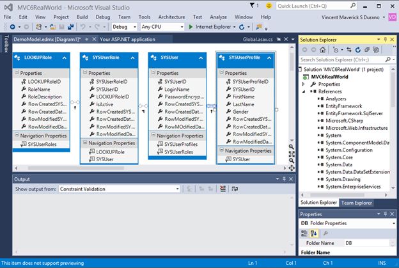Image resolution: width=399 pixels, height=268 pixels.
Task: Open the Any CPU platform dropdown
Action: tap(161, 27)
